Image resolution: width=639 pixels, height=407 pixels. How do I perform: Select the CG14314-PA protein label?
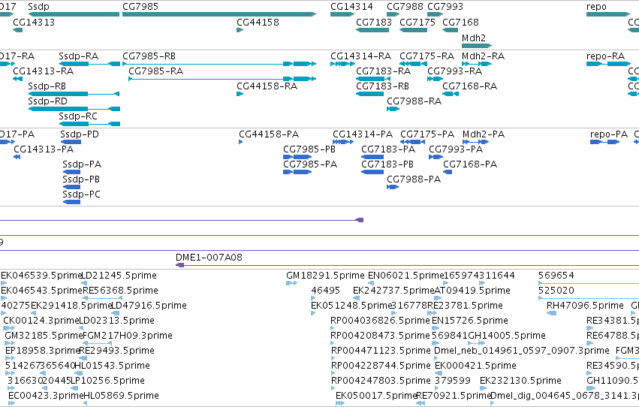[363, 134]
